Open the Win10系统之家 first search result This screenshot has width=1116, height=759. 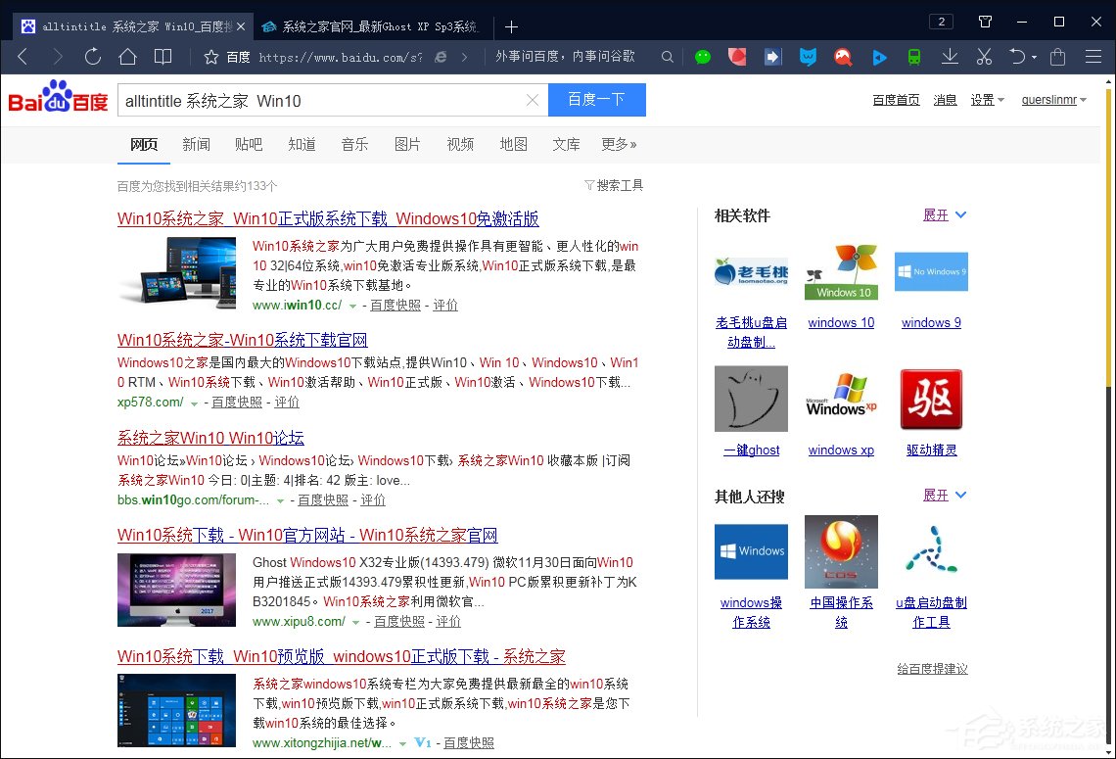coord(328,218)
